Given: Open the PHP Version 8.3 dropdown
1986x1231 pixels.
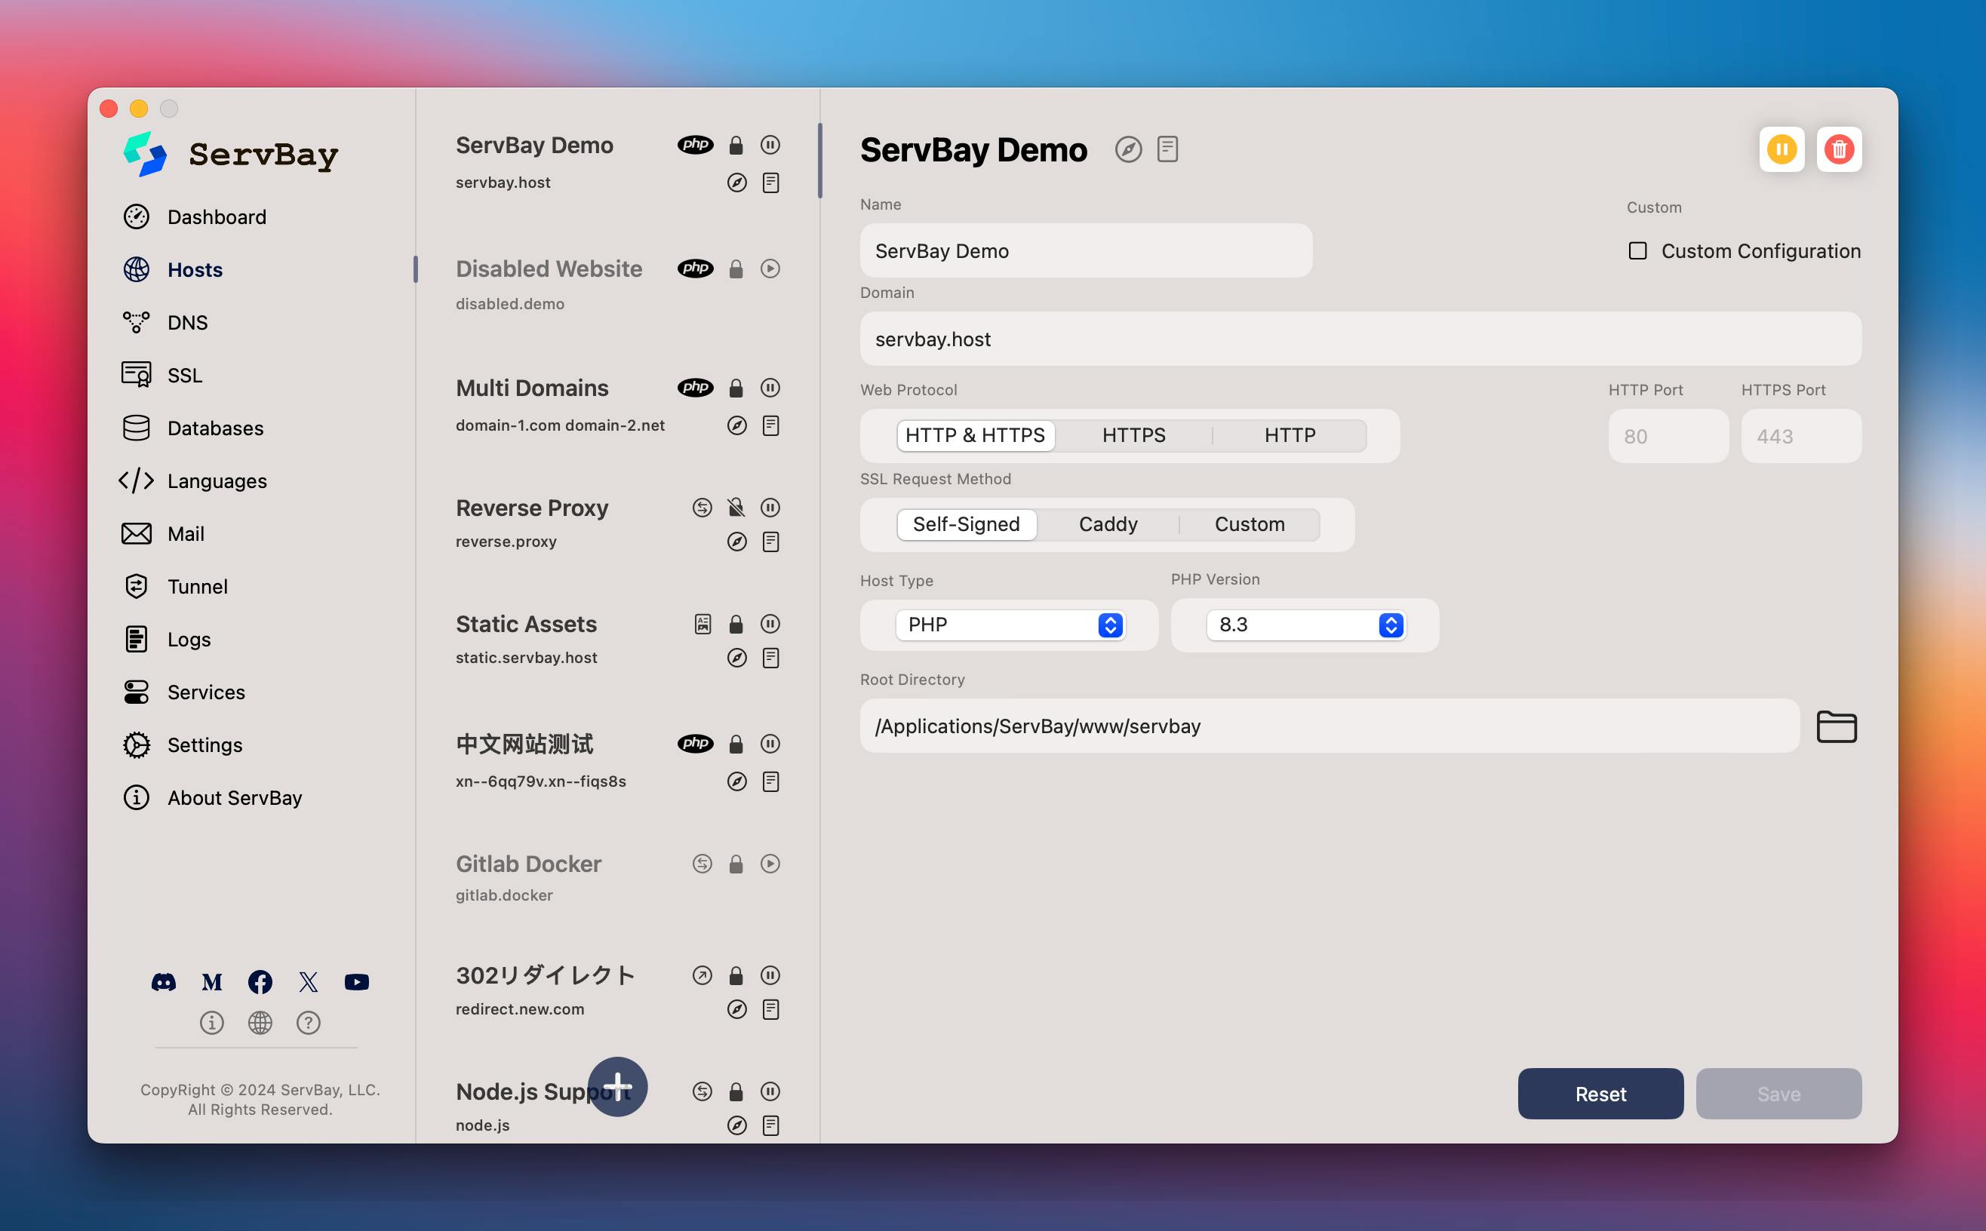Looking at the screenshot, I should [1305, 625].
